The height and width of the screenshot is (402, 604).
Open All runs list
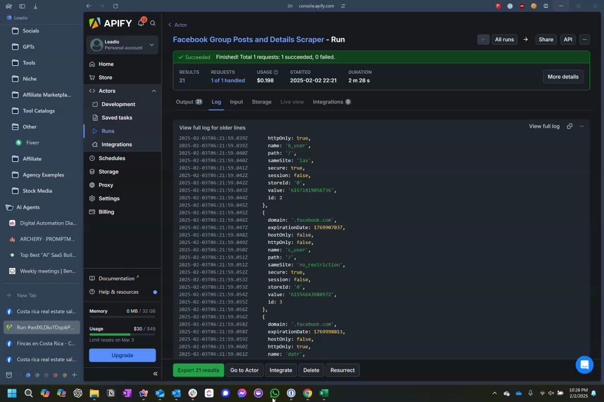point(504,39)
